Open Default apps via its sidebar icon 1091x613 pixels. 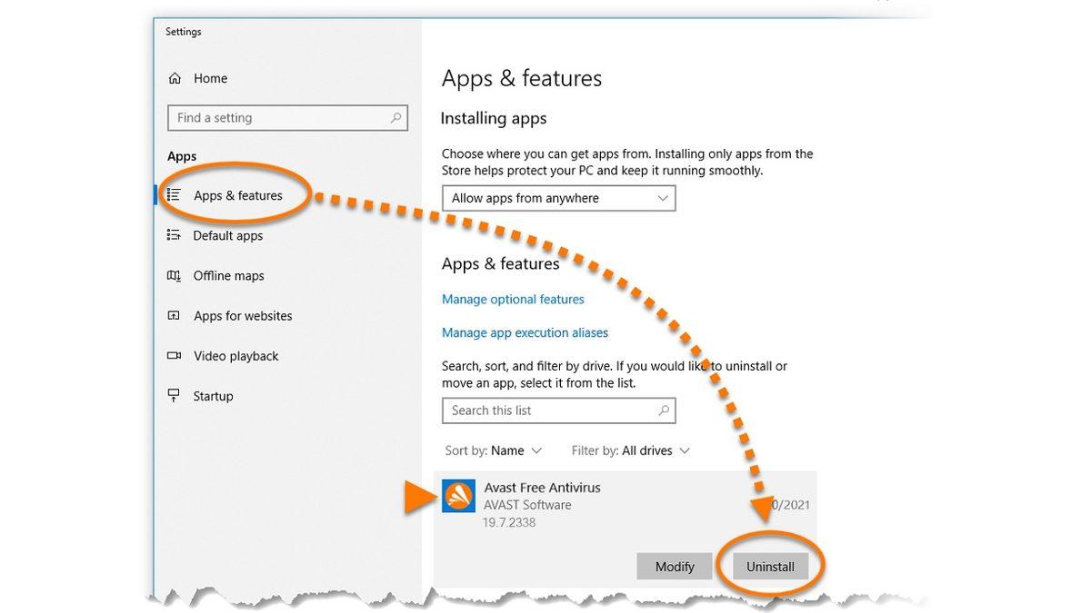pyautogui.click(x=174, y=235)
